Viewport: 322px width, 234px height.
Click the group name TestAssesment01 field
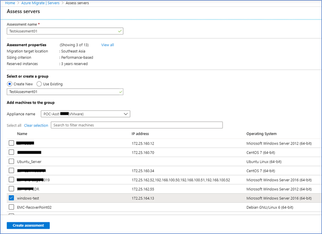(x=65, y=91)
